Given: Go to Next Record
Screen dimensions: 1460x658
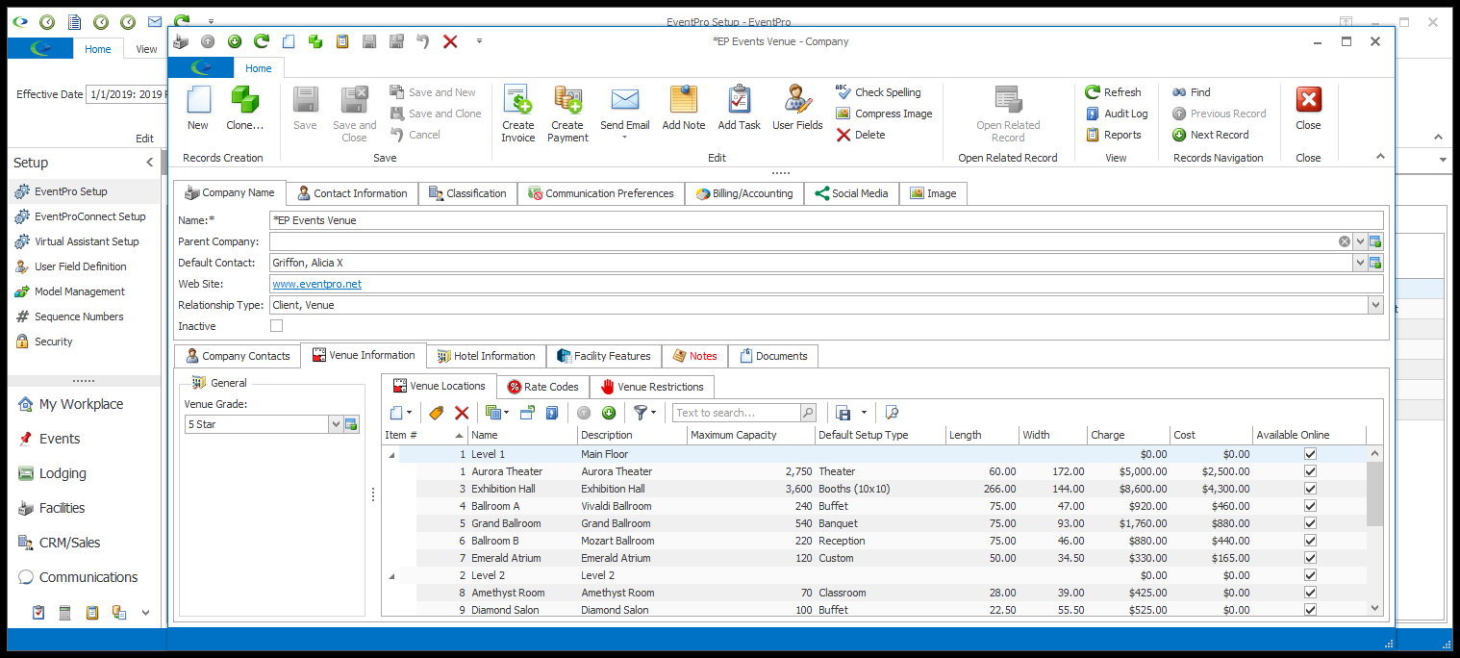Looking at the screenshot, I should point(1210,135).
